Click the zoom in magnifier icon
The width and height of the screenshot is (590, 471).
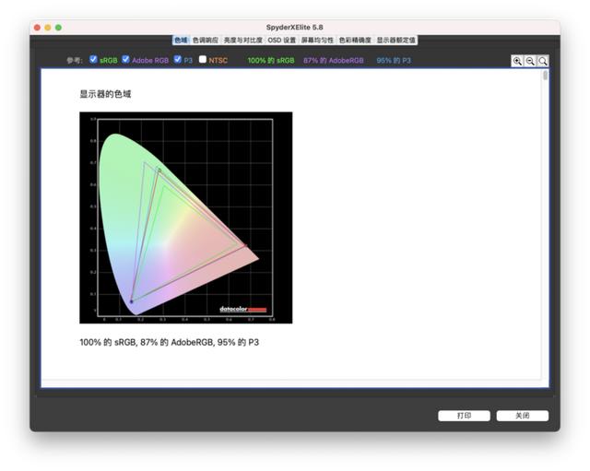[x=517, y=61]
